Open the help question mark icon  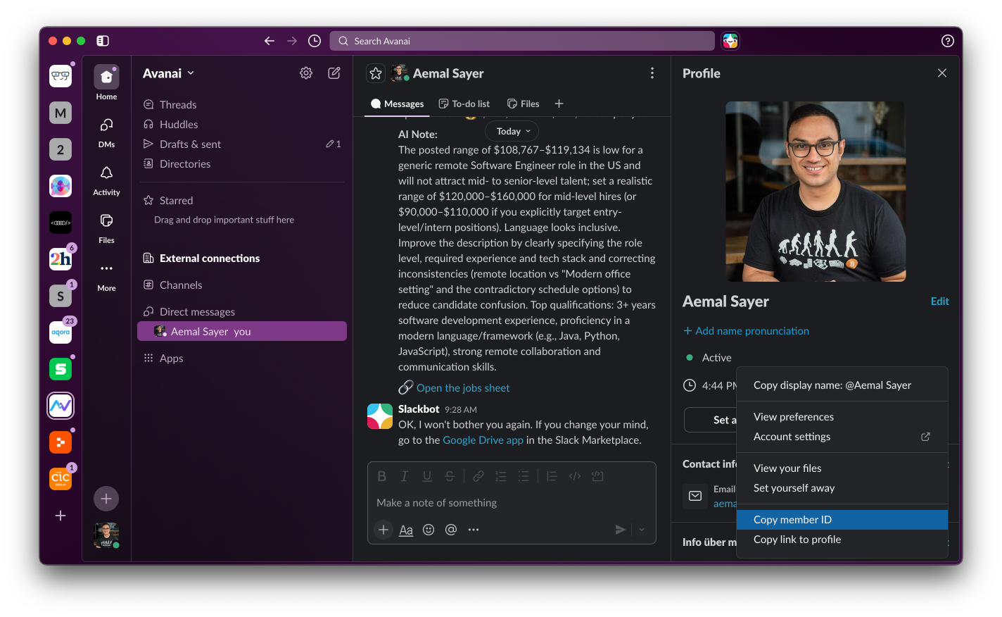[x=948, y=41]
